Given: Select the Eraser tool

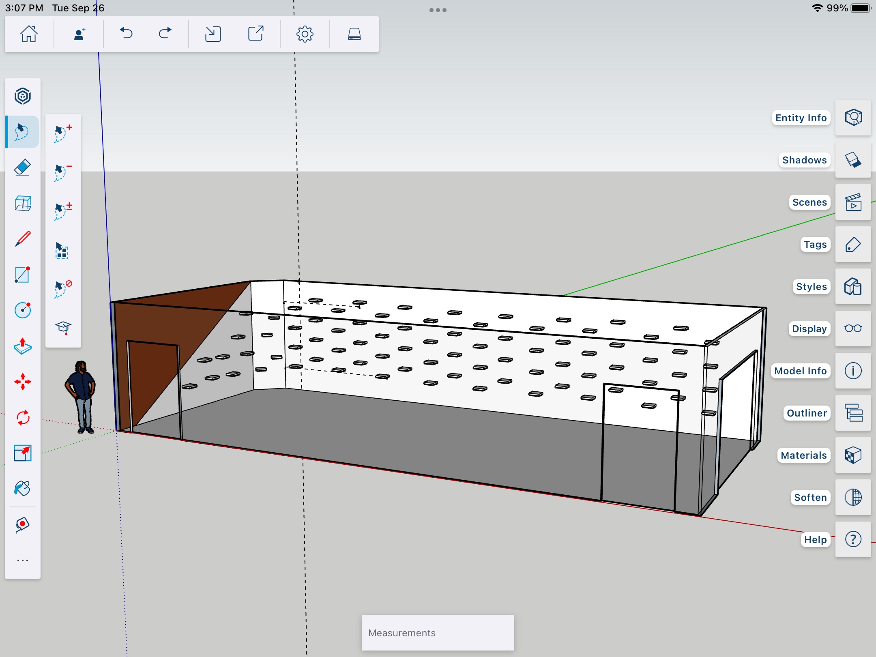Looking at the screenshot, I should (24, 168).
